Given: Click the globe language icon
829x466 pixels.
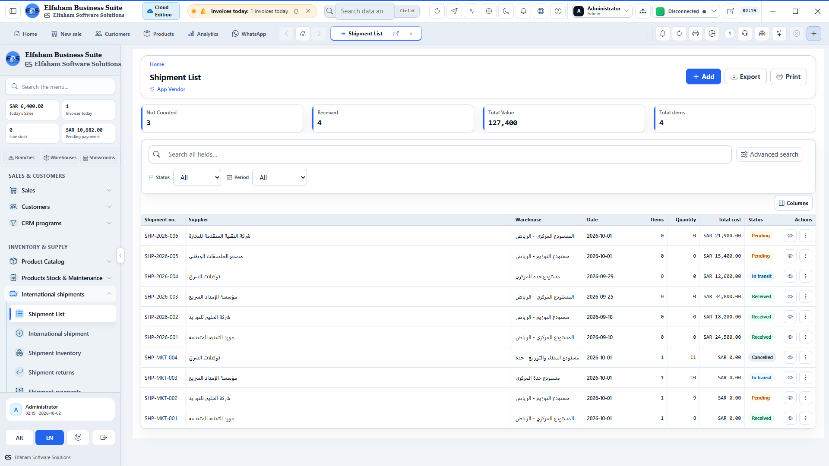Looking at the screenshot, I should 541,11.
